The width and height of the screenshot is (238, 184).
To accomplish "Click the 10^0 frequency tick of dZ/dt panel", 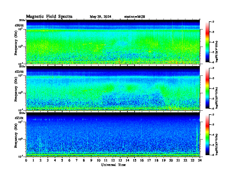I will 20,139.
